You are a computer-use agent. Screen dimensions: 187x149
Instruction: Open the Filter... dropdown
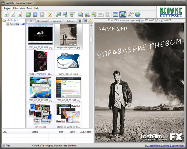pyautogui.click(x=70, y=21)
